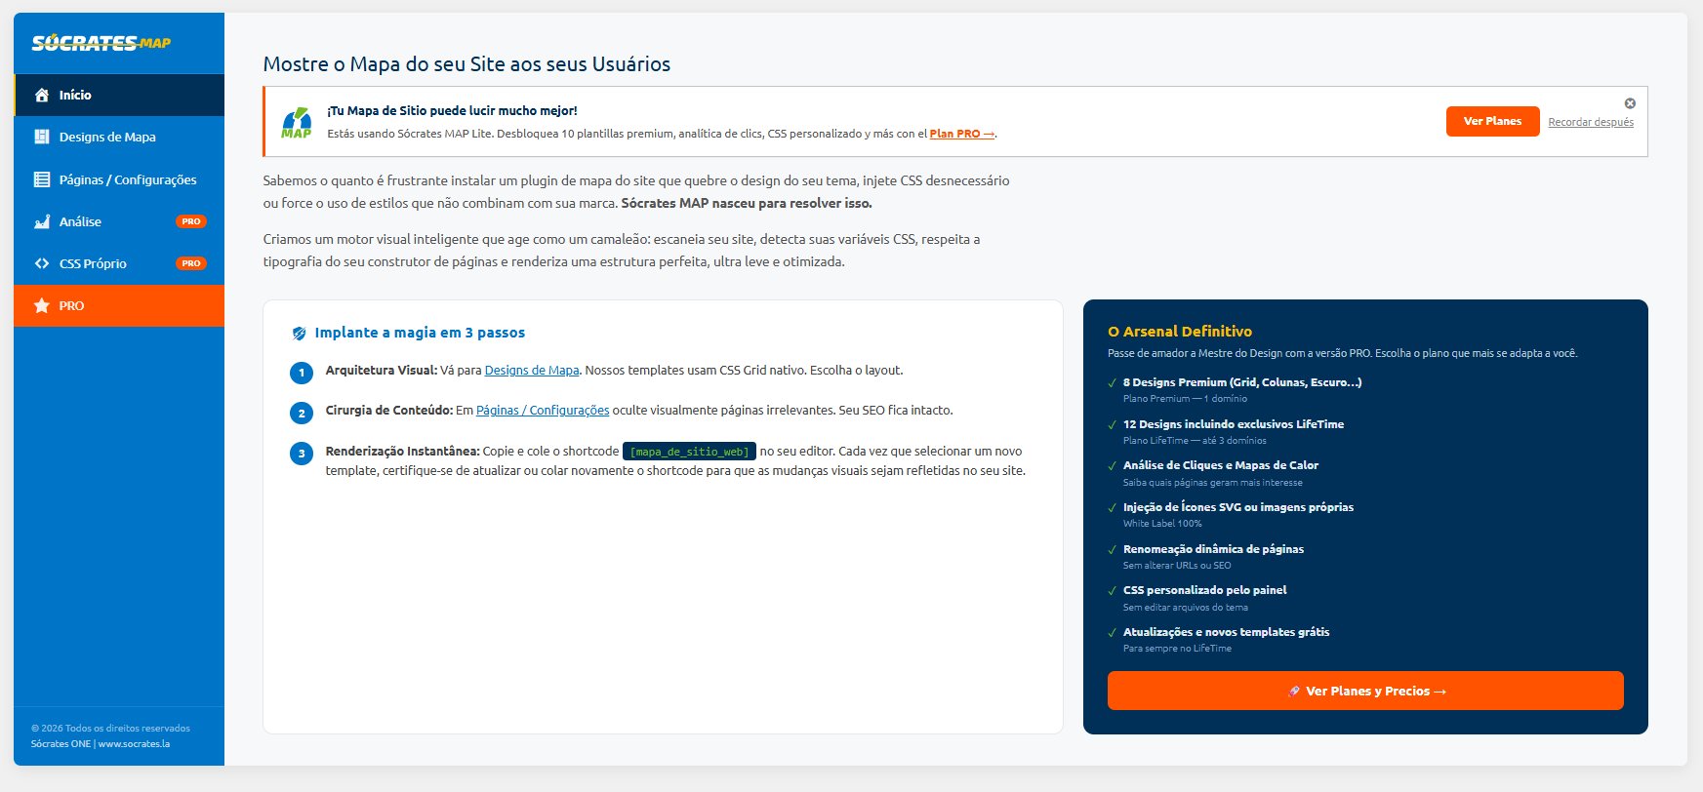Dismiss the upgrade banner with the X icon
This screenshot has height=792, width=1703.
[x=1630, y=103]
